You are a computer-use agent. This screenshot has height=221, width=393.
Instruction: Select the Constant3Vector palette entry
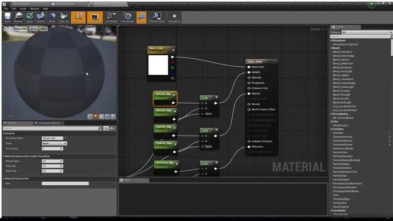pyautogui.click(x=343, y=141)
